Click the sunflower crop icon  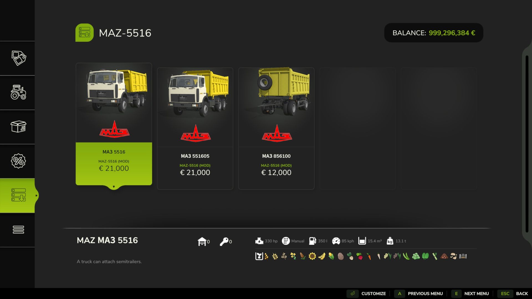312,256
